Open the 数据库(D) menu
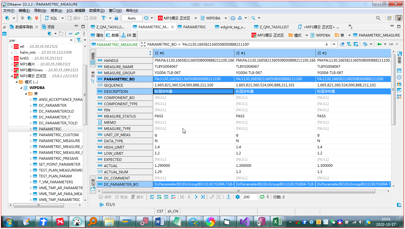This screenshot has width=405, height=229. point(97,11)
